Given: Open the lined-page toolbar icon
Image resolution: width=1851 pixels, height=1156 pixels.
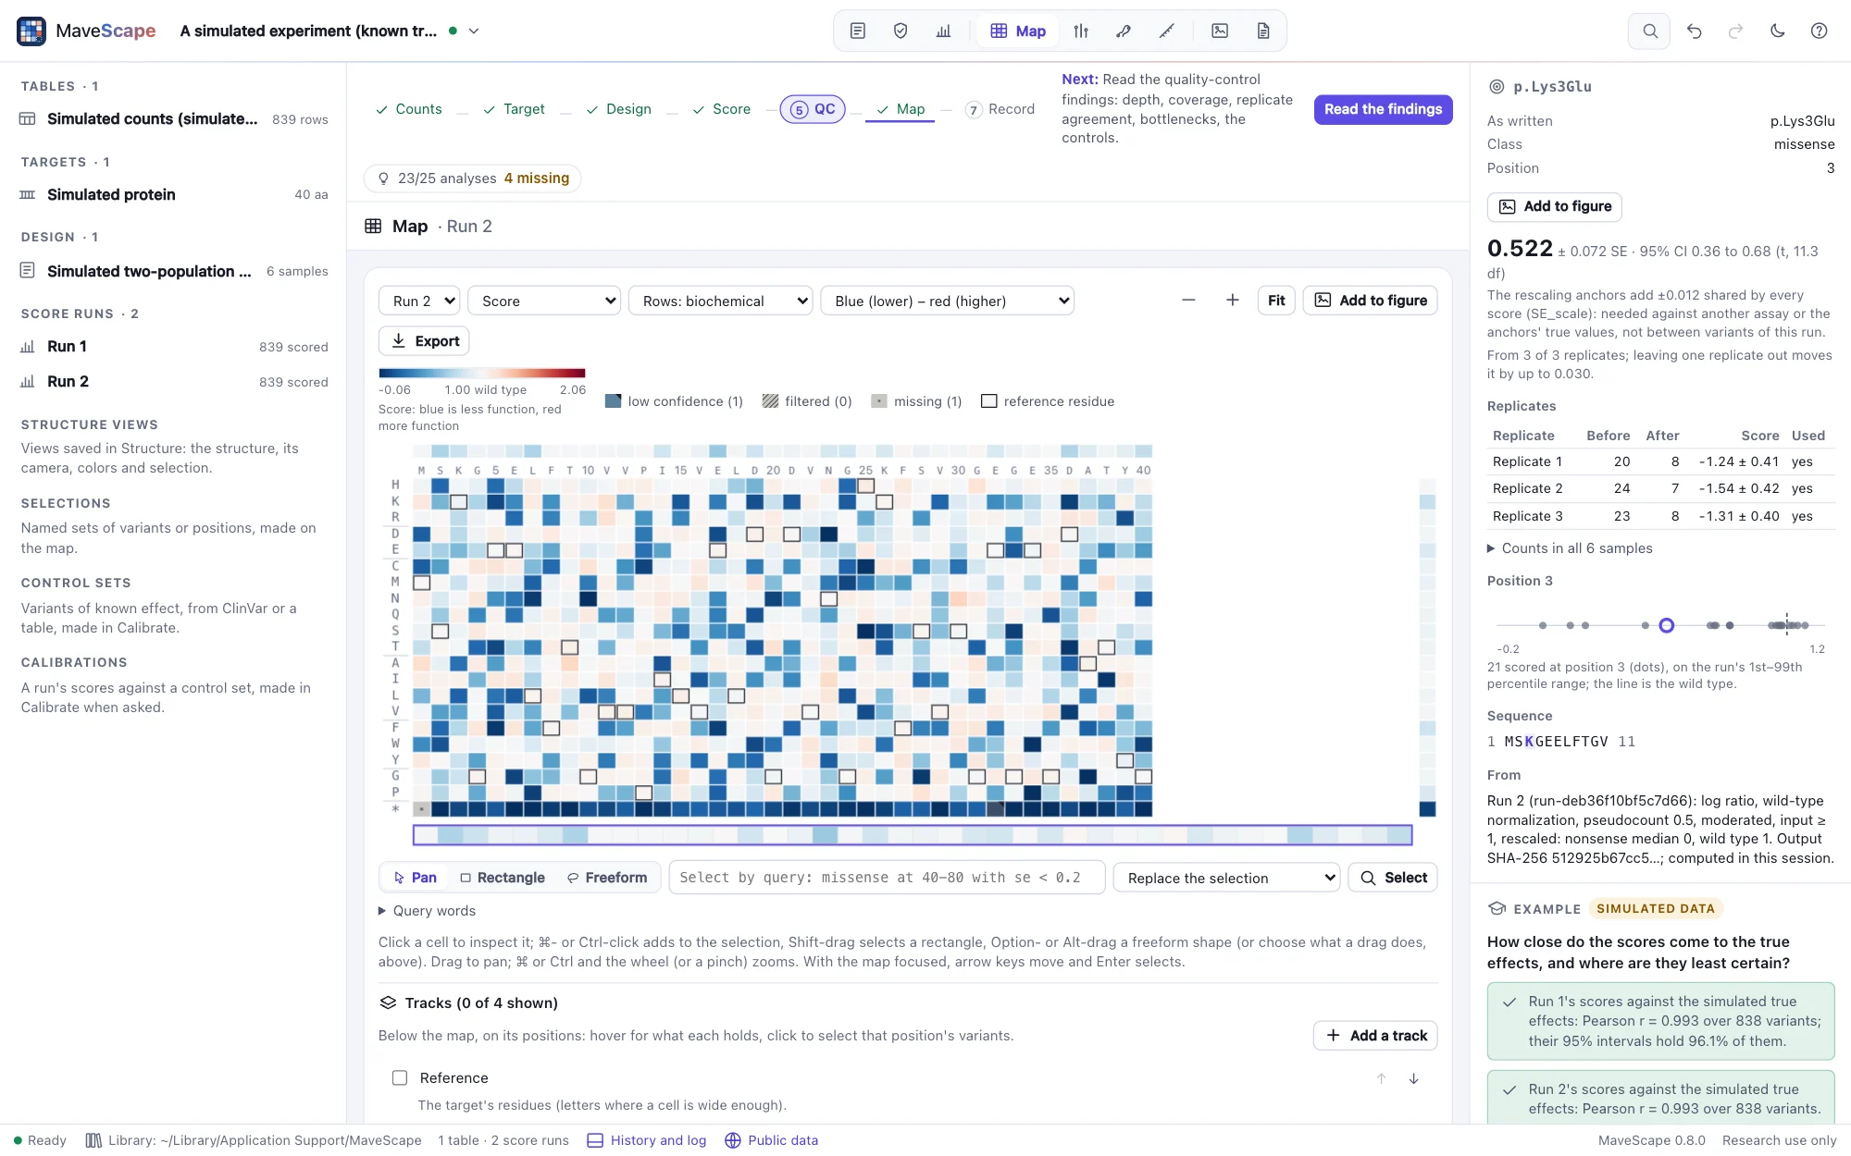Looking at the screenshot, I should (x=857, y=31).
